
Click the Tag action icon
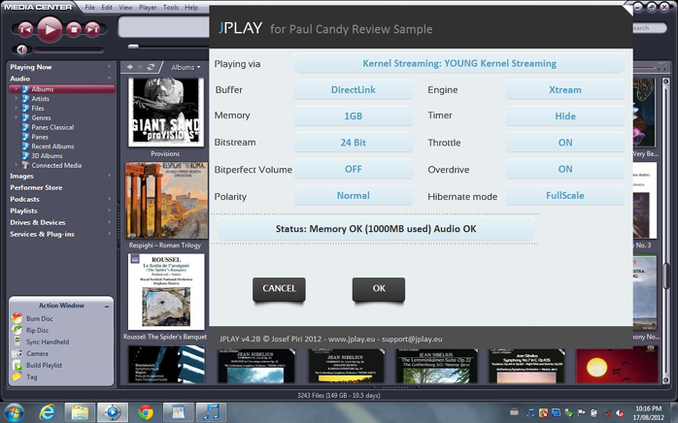(x=17, y=376)
